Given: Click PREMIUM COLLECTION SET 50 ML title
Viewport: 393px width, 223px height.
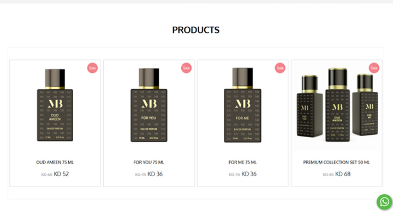Looking at the screenshot, I should click(x=337, y=162).
